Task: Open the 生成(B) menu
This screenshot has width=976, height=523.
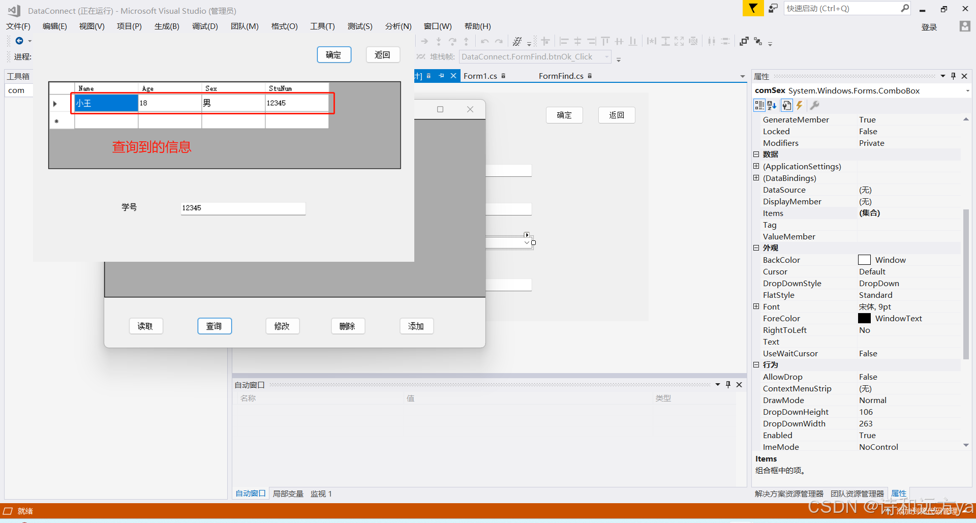Action: coord(167,26)
